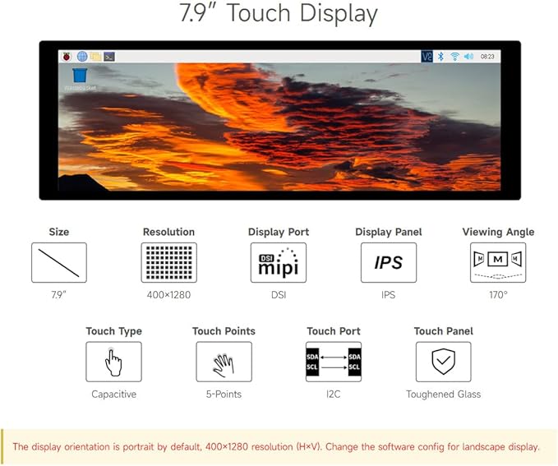Launch the terminal icon in taskbar
558x466 pixels.
109,57
